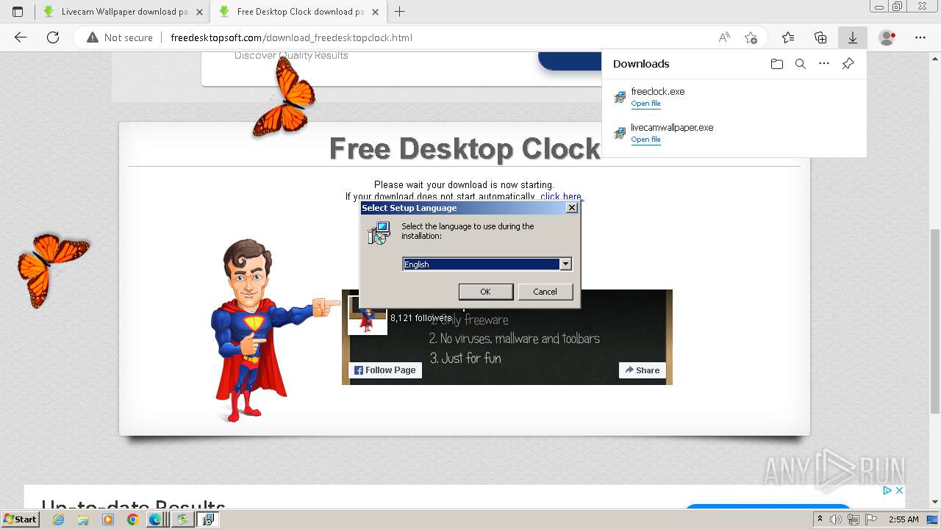941x529 pixels.
Task: Close the Livecam Wallpaper tab
Action: pos(199,12)
